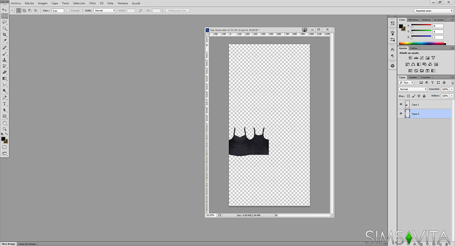Select the Eyedropper tool
The height and width of the screenshot is (246, 455).
click(5, 41)
